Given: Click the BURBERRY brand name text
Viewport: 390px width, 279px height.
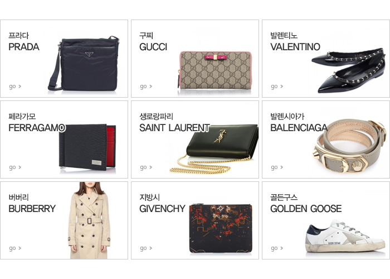Looking at the screenshot, I should click(x=32, y=209).
